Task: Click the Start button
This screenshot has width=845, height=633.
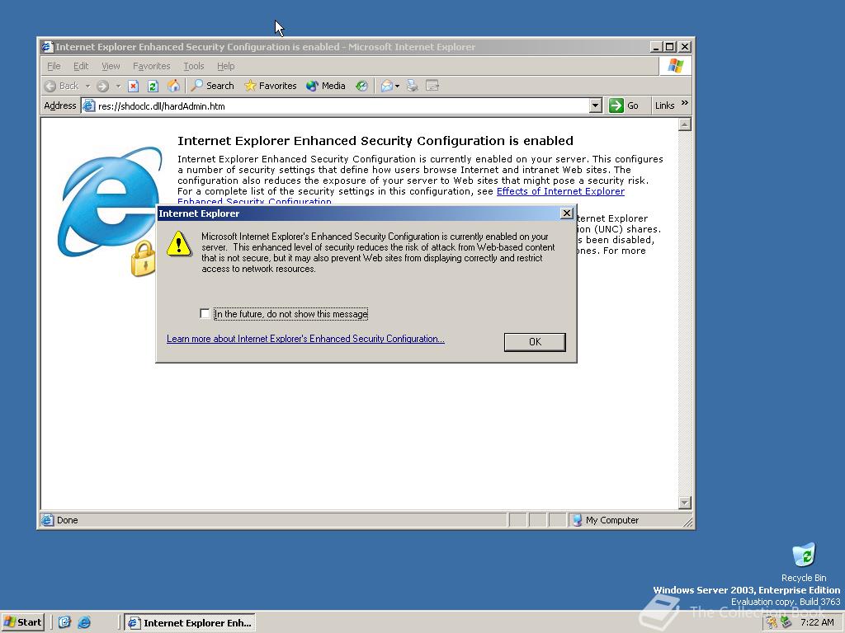Action: pos(22,622)
